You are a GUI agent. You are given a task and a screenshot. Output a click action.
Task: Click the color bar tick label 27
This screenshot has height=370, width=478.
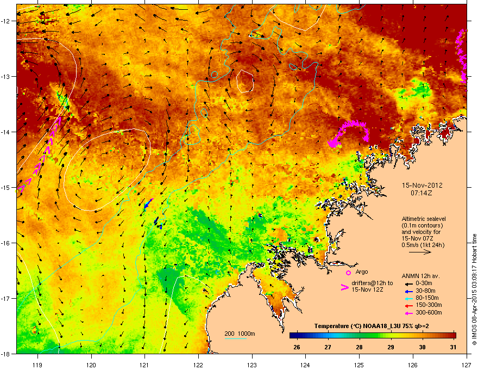(328, 347)
